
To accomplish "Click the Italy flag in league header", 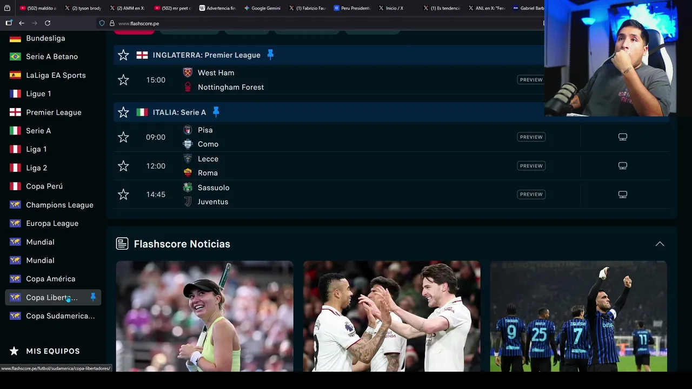I will pyautogui.click(x=142, y=112).
